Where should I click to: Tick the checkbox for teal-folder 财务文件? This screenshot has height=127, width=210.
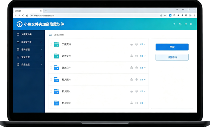coord(51,56)
